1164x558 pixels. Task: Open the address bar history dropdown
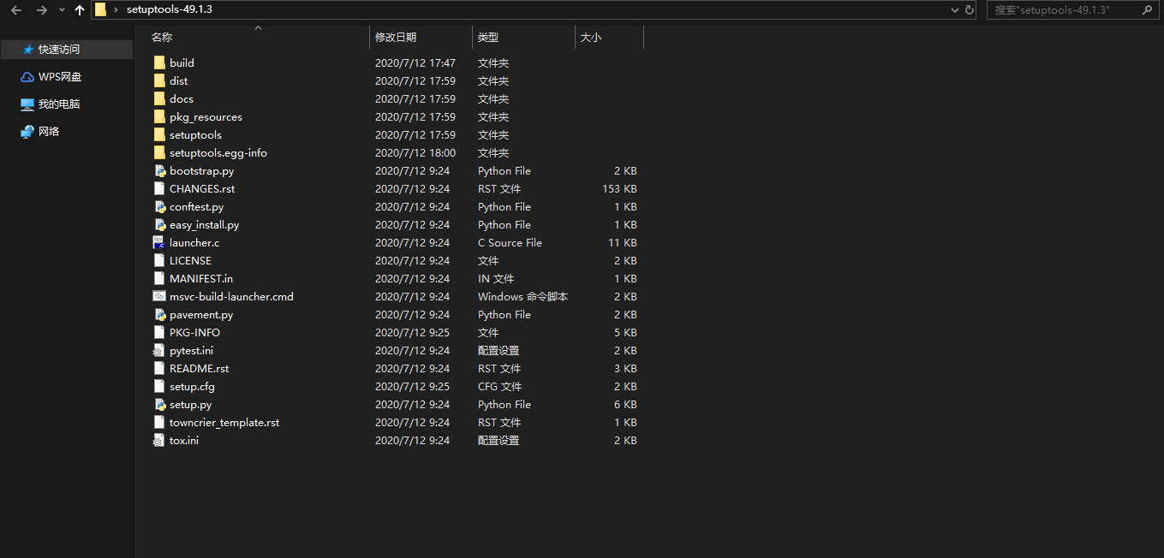point(956,10)
